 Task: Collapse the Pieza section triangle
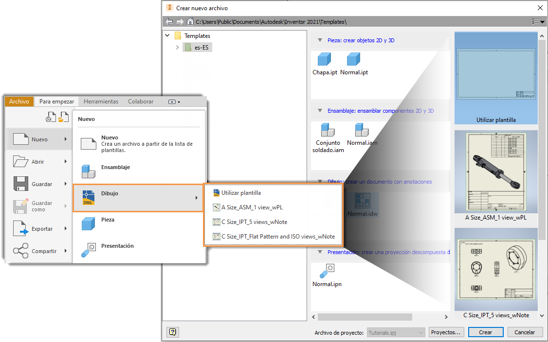click(320, 40)
